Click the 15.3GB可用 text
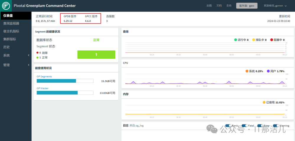This screenshot has width=295, height=141. 108,81
